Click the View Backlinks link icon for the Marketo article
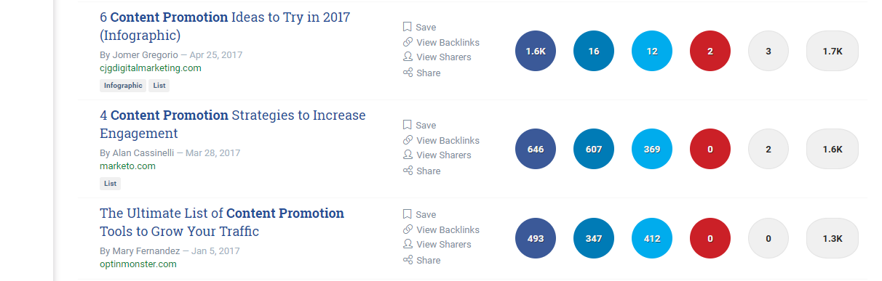Viewport: 882px width, 281px height. (408, 140)
